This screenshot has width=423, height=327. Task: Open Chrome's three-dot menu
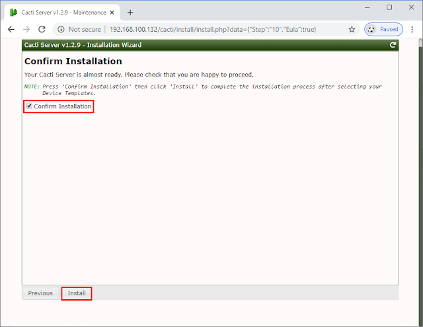[x=412, y=29]
